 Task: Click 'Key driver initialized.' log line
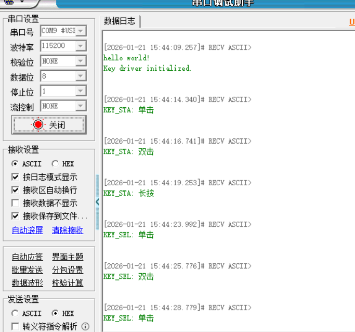click(147, 68)
